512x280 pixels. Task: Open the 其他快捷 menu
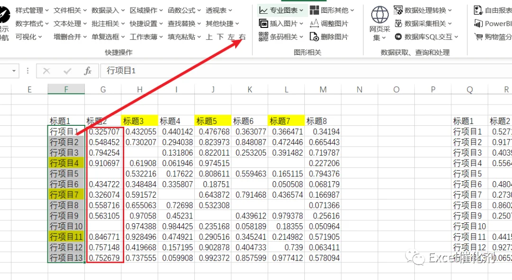pos(222,24)
